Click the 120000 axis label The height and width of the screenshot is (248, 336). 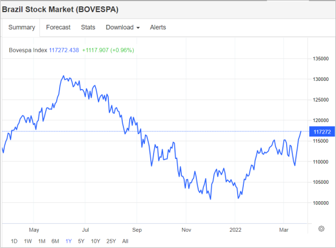click(x=320, y=120)
